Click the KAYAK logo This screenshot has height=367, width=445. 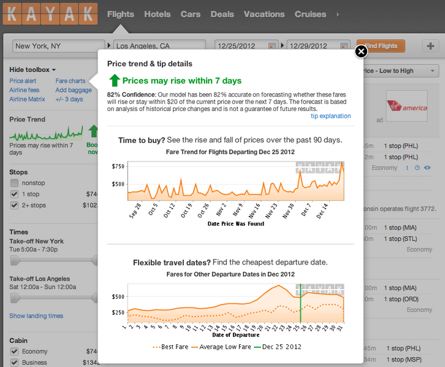50,14
